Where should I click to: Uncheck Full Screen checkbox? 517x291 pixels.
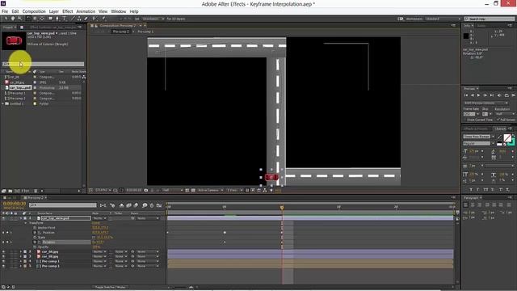498,120
